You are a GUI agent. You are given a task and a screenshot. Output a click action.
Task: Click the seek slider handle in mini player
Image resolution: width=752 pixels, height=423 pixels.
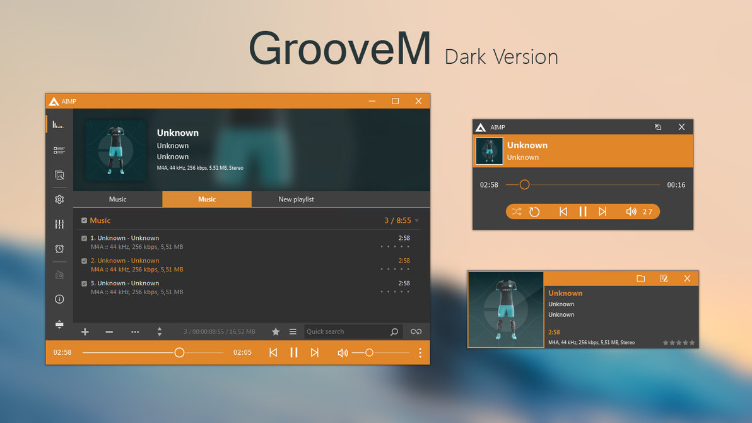[x=524, y=184]
